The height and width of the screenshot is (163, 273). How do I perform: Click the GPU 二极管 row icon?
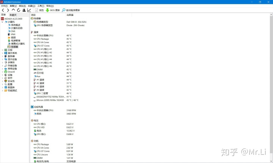[x=35, y=93]
